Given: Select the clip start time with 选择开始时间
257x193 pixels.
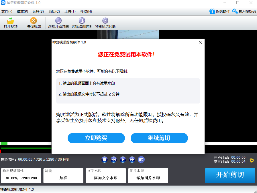Looking at the screenshot, I should [x=58, y=23].
